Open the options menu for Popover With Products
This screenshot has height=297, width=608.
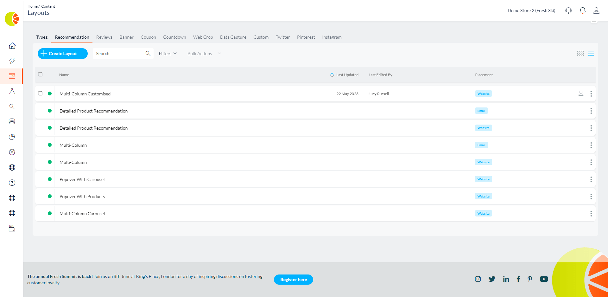click(591, 197)
